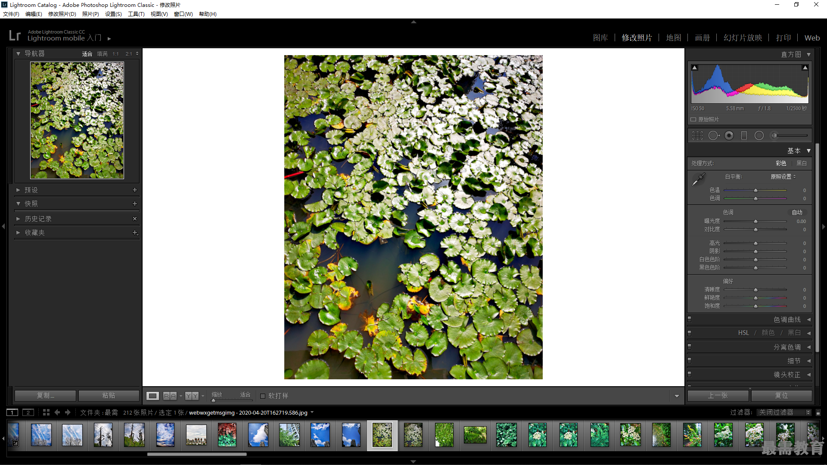Expand the Presets (预设) panel
The width and height of the screenshot is (827, 465).
[x=19, y=190]
